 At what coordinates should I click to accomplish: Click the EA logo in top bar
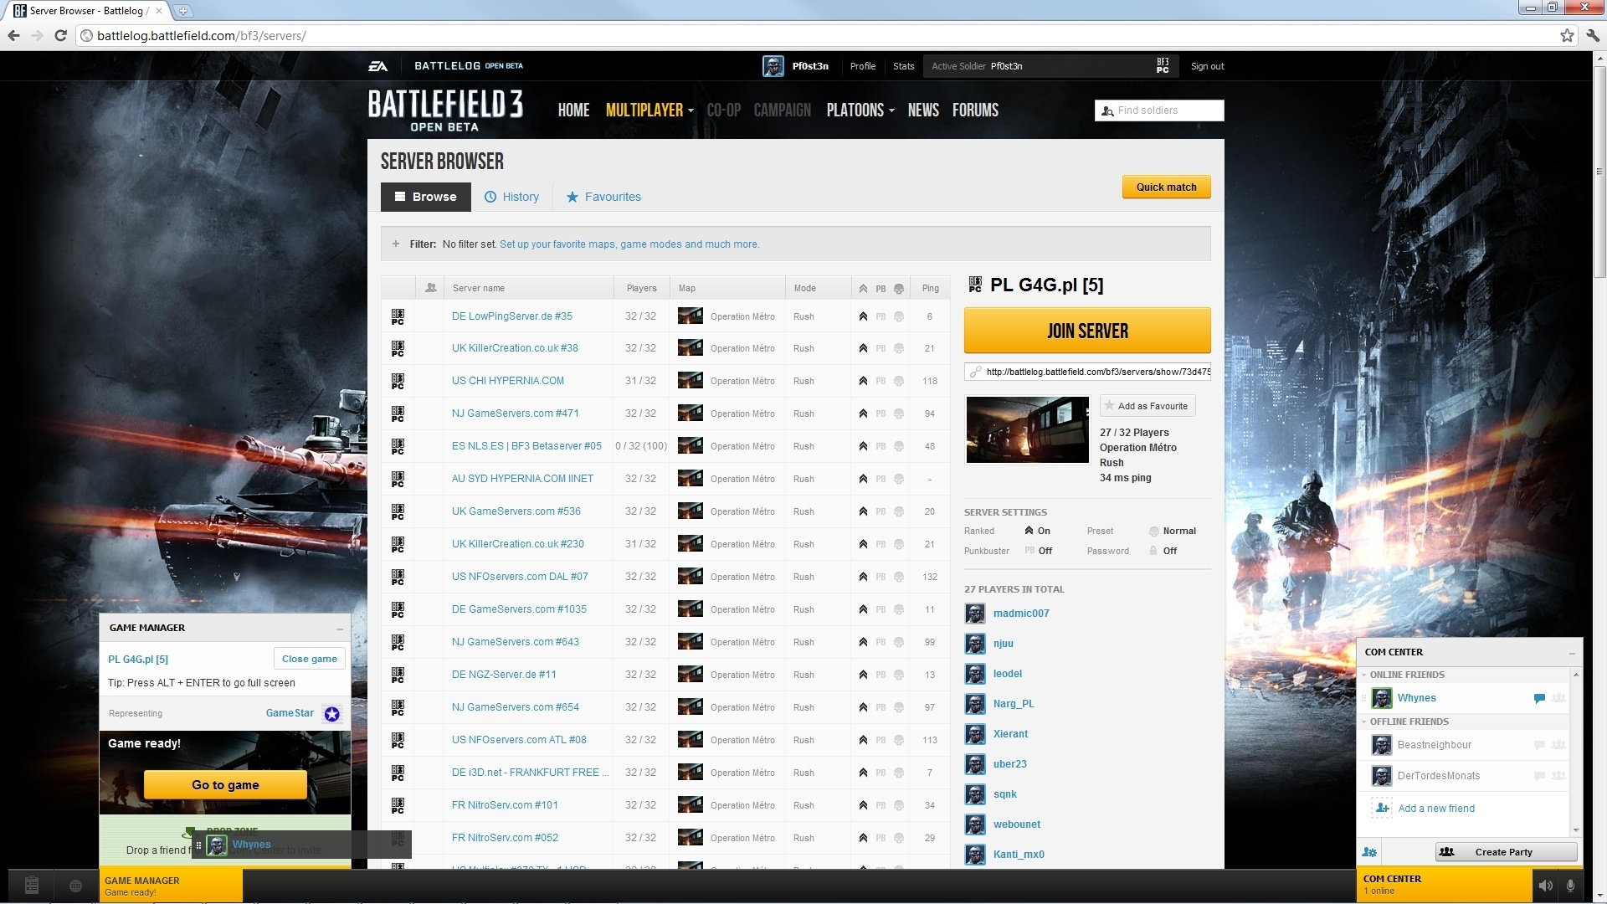[x=377, y=66]
